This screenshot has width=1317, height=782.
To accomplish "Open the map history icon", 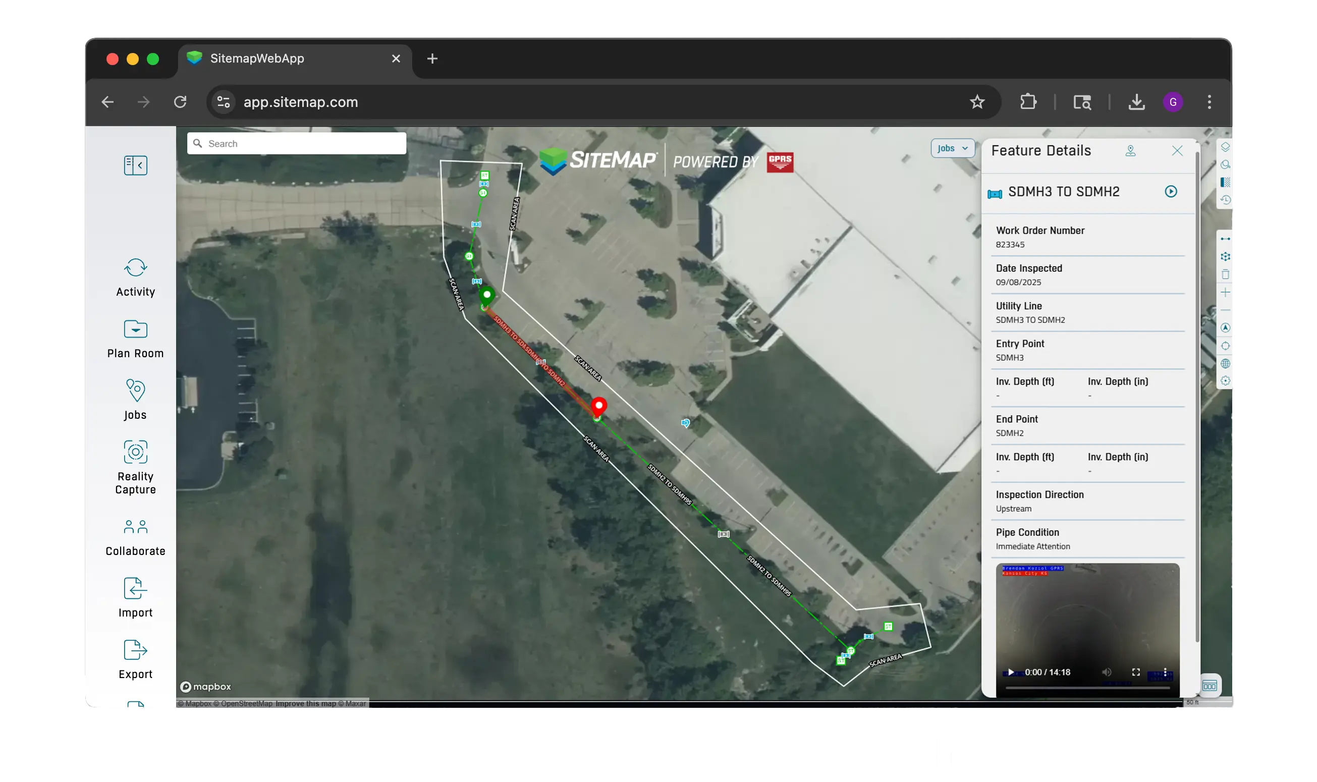I will tap(1226, 200).
